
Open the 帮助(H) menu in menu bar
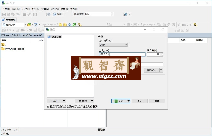tap(74, 9)
